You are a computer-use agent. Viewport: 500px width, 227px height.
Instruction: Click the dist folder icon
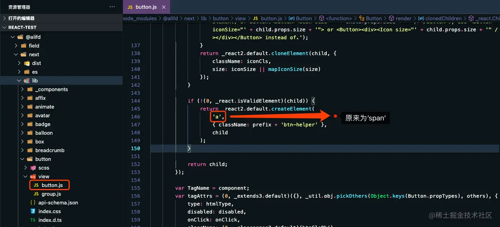[27, 63]
